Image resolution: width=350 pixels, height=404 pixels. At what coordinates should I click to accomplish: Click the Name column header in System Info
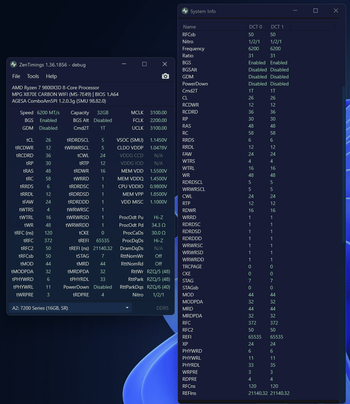point(214,27)
